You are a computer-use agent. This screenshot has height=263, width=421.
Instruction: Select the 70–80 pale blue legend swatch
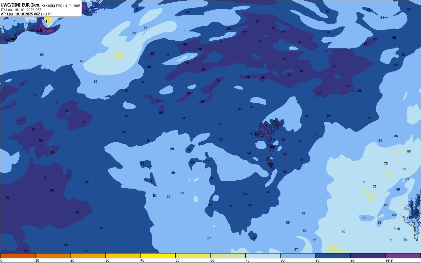coord(263,255)
